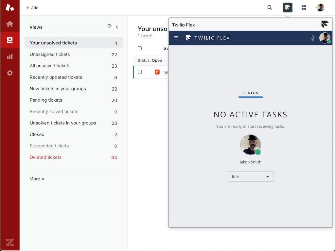Open the Deleted tickets view

45,157
